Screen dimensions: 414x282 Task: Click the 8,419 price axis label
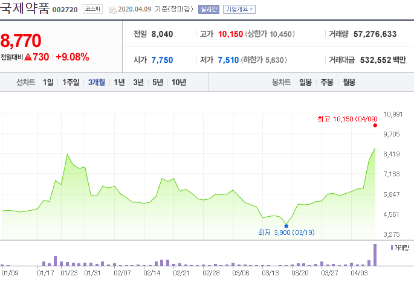[392, 154]
